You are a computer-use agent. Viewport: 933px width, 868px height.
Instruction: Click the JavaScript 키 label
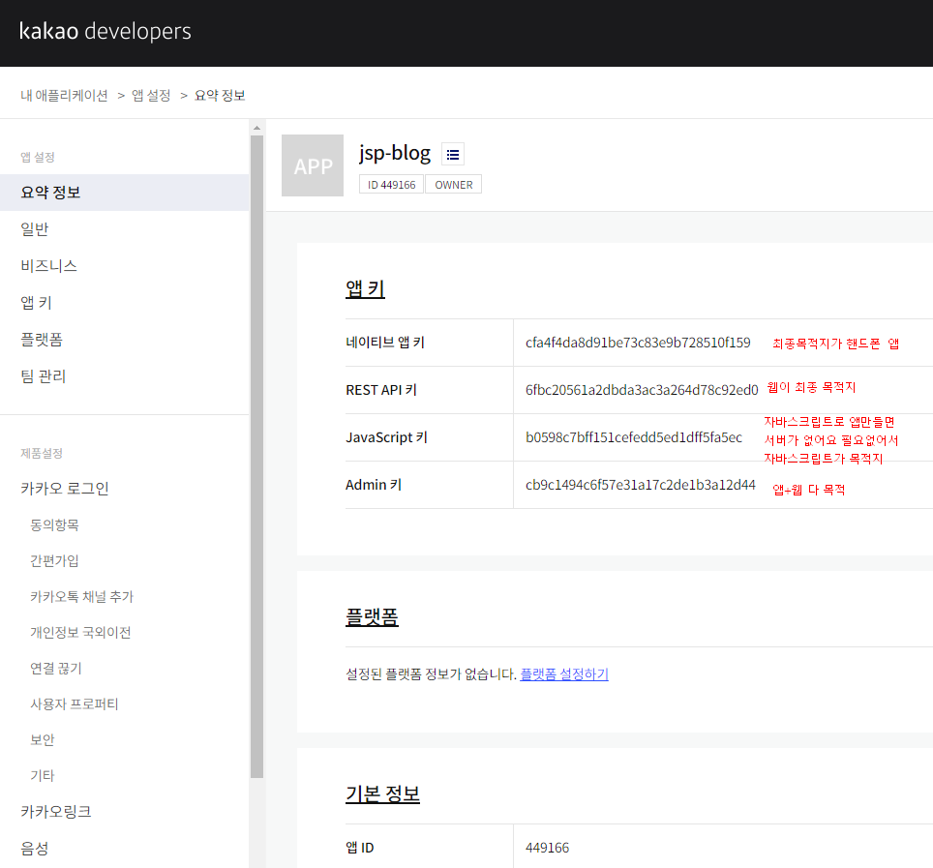point(387,437)
